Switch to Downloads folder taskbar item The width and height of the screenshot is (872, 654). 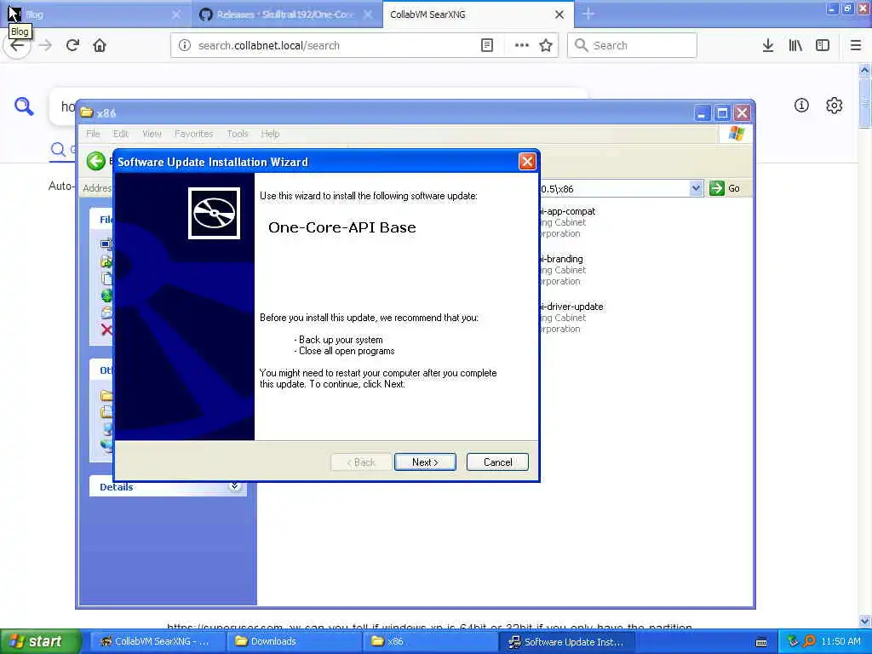[x=294, y=641]
